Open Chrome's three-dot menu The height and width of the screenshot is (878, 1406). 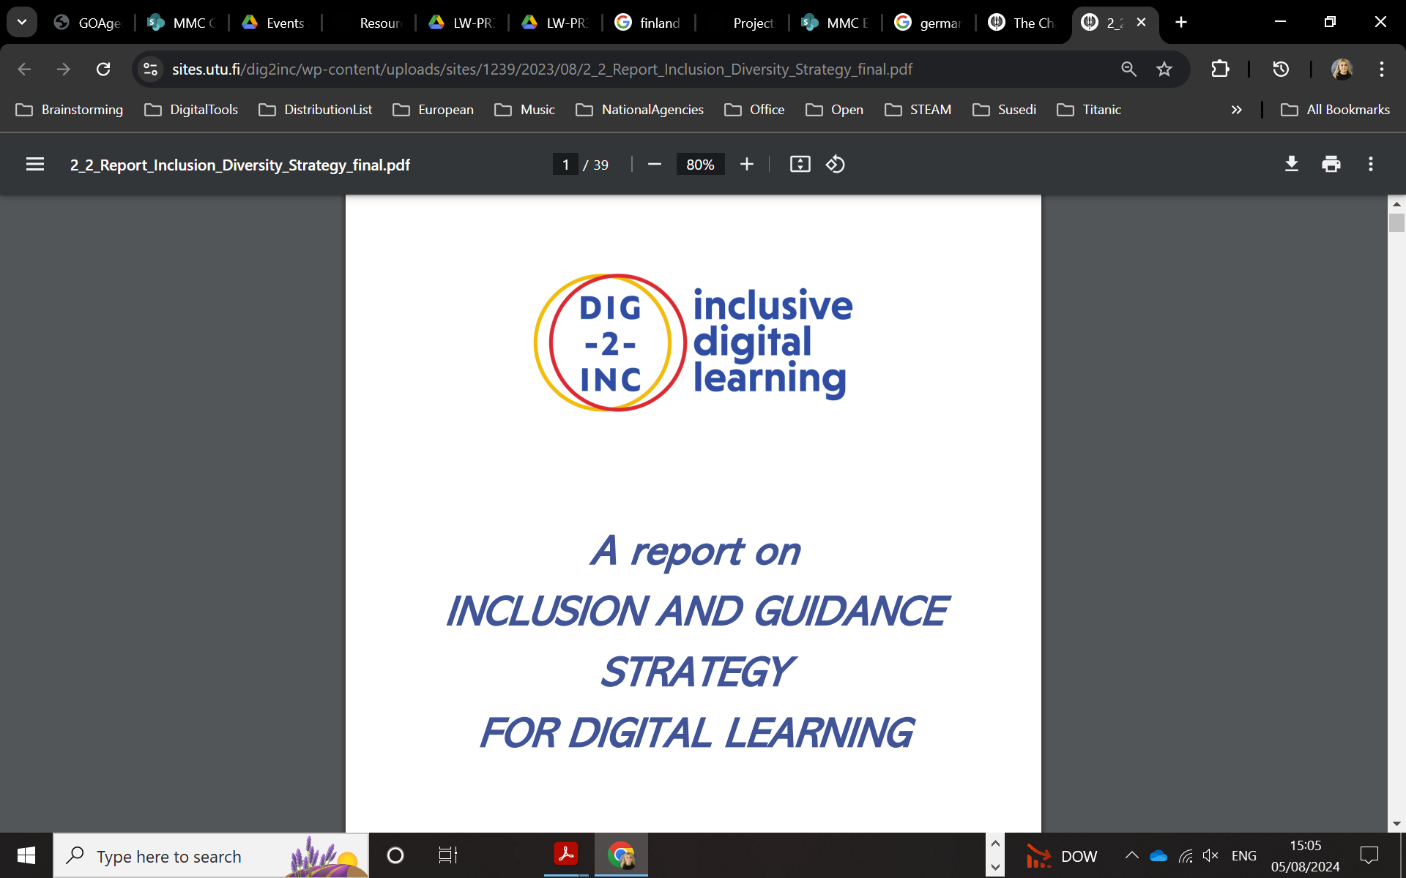coord(1382,69)
